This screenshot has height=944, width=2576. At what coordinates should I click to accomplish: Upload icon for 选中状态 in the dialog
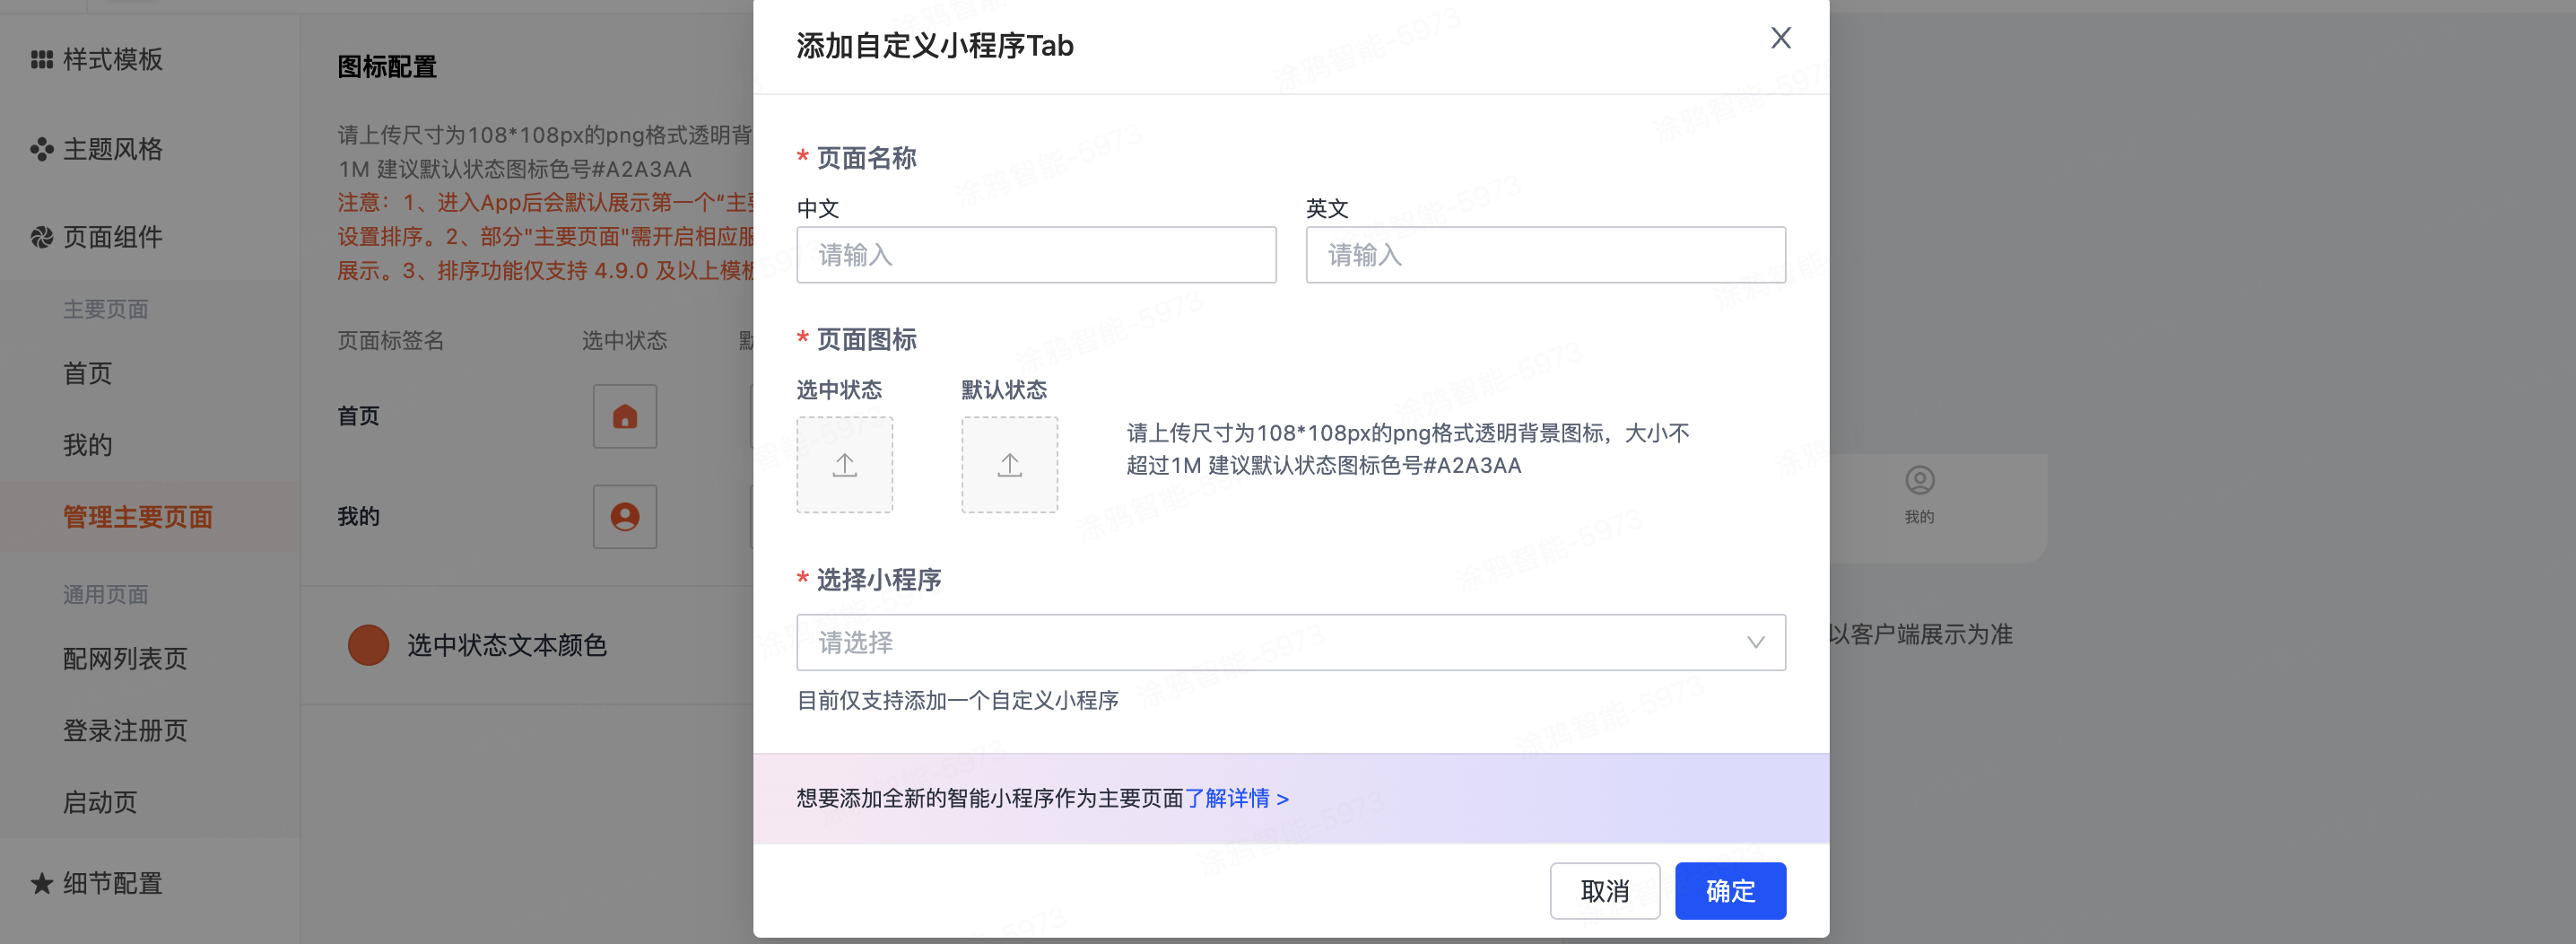tap(845, 464)
